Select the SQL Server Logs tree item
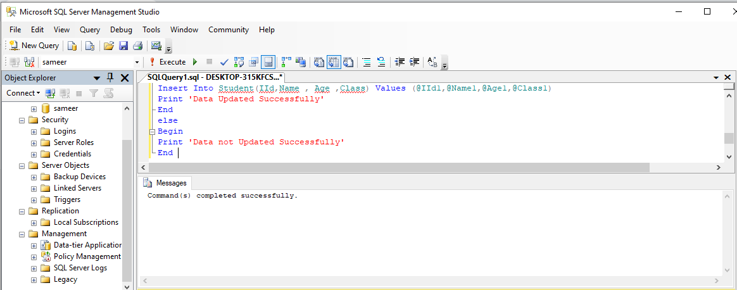737x290 pixels. click(80, 268)
